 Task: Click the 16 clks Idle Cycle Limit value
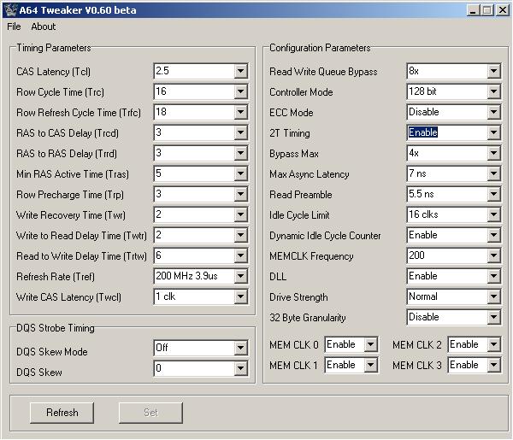(x=423, y=214)
